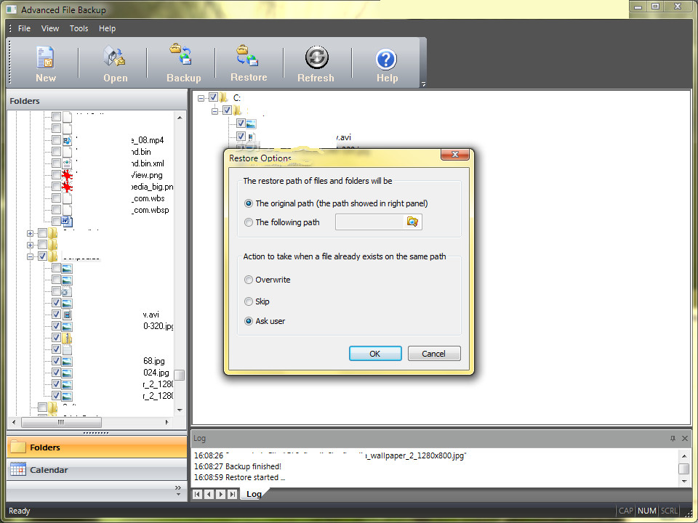Image resolution: width=698 pixels, height=523 pixels.
Task: Jump to last Log tab with arrow icon
Action: 233,494
